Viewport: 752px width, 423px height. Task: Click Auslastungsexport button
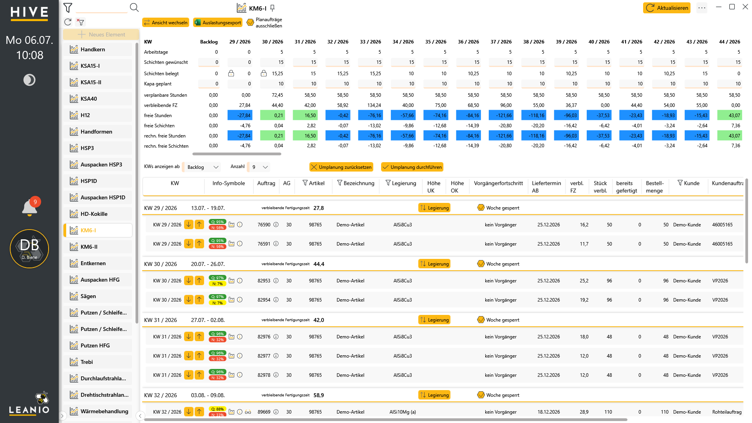click(218, 23)
